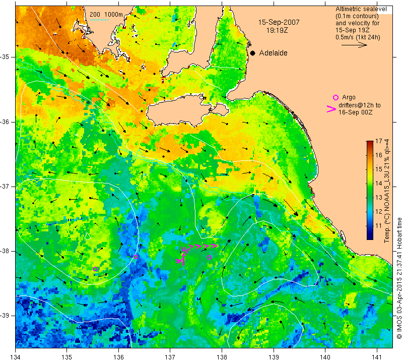Click the 17 value on color scale
Viewport: 403px width, 363px height.
point(379,141)
